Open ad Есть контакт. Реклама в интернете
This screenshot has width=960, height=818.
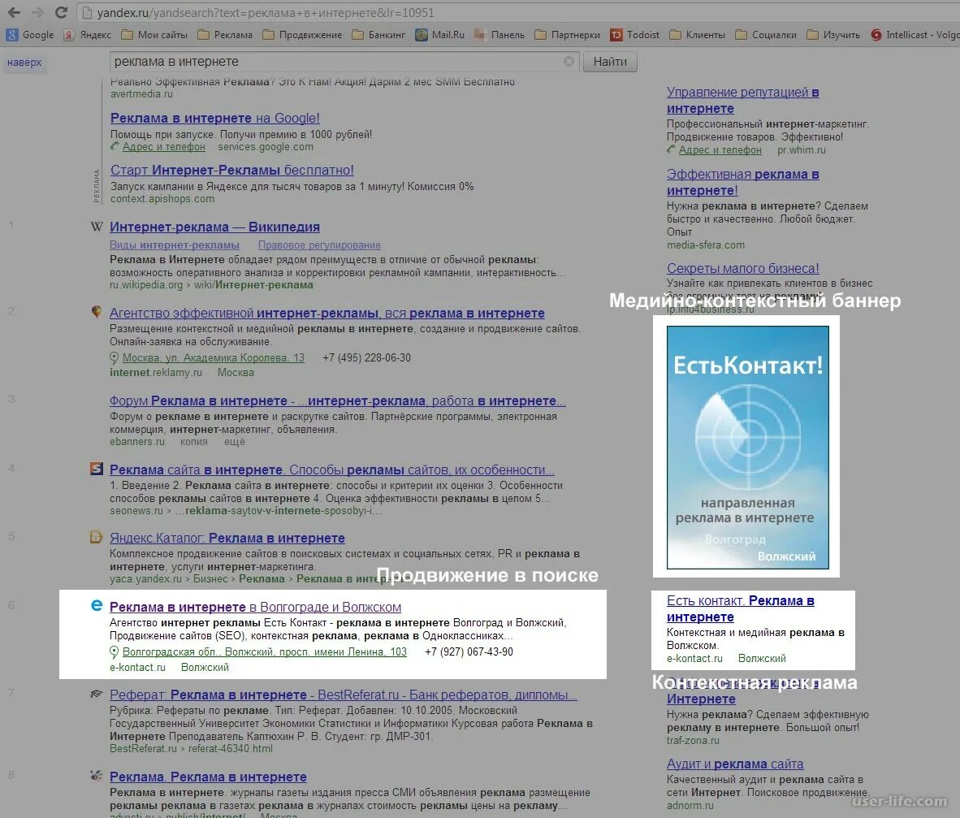[740, 609]
